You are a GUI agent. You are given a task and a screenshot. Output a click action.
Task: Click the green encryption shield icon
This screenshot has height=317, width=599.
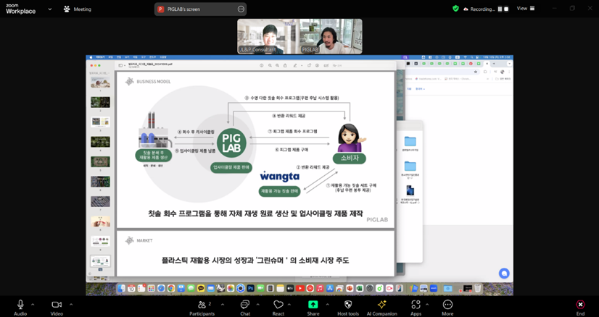pyautogui.click(x=455, y=9)
